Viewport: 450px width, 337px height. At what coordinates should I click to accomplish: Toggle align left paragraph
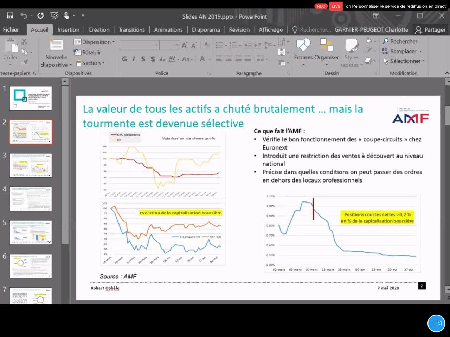pos(219,59)
